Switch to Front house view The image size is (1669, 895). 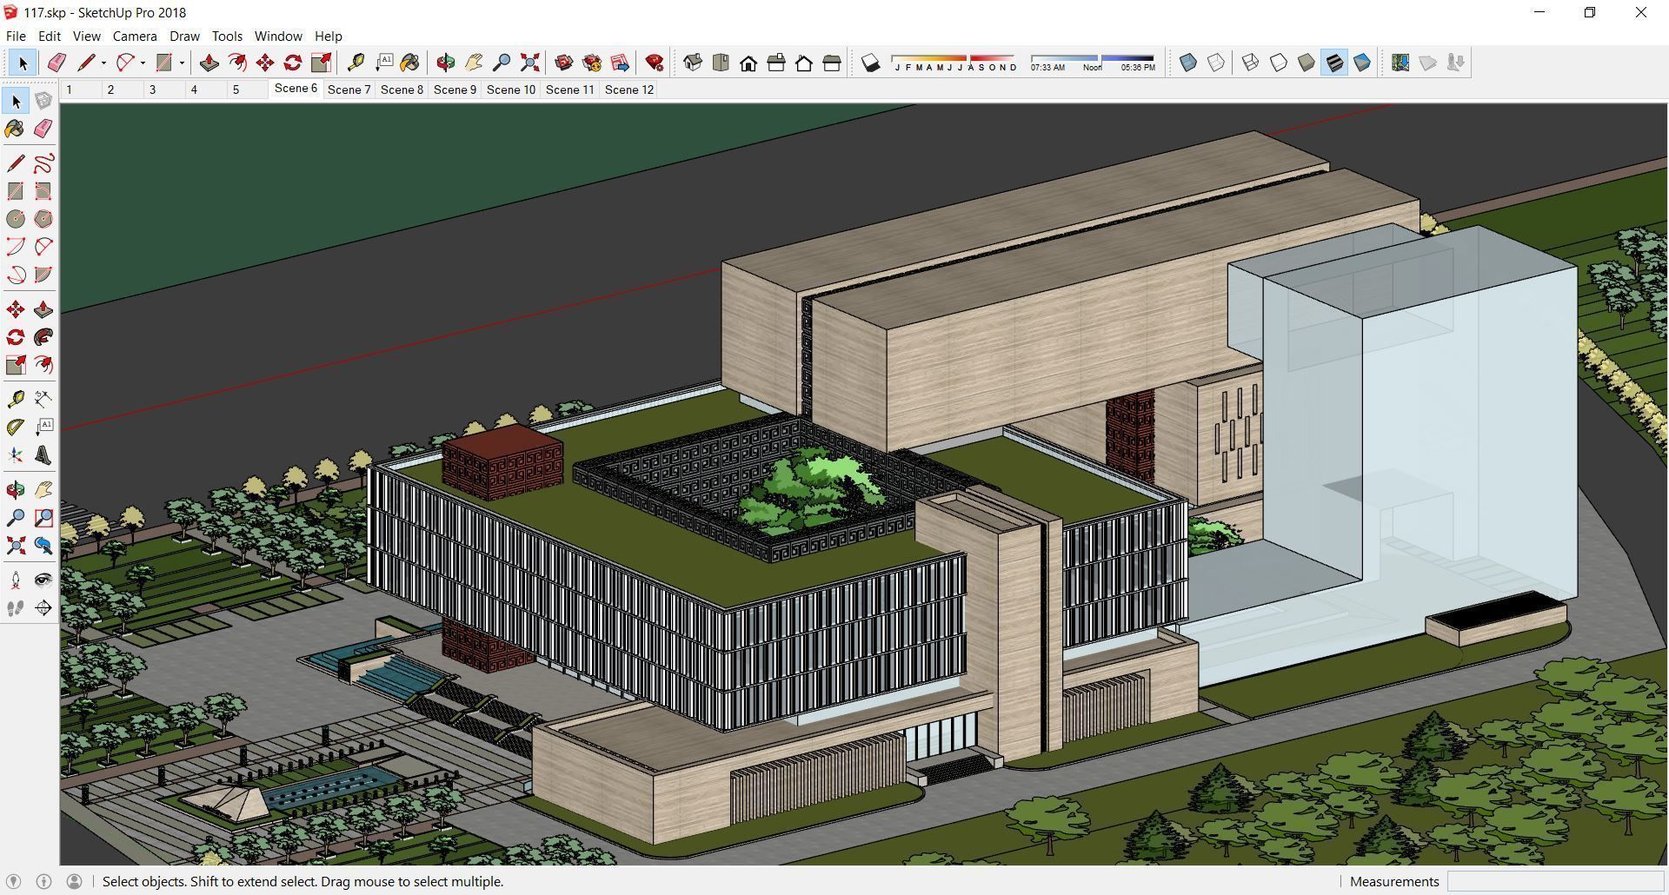click(748, 63)
